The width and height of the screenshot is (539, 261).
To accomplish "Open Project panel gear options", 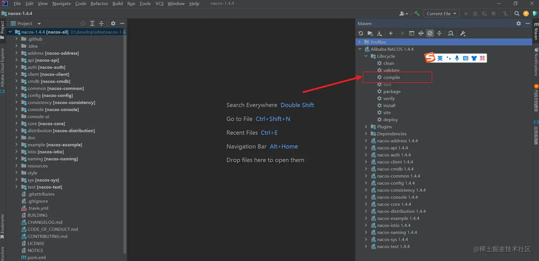I will [x=113, y=23].
